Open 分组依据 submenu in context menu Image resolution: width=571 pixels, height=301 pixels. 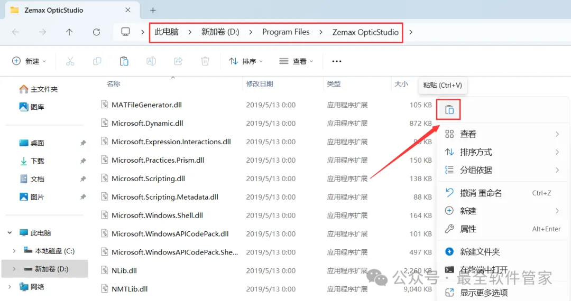click(x=503, y=170)
